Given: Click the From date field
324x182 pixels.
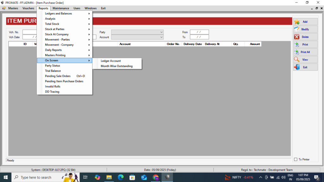Looking at the screenshot, I should 199,32.
